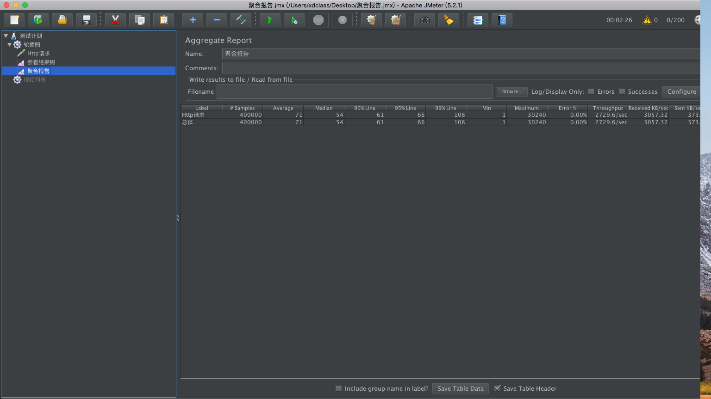Click the Copy icon
The height and width of the screenshot is (399, 711).
point(139,20)
